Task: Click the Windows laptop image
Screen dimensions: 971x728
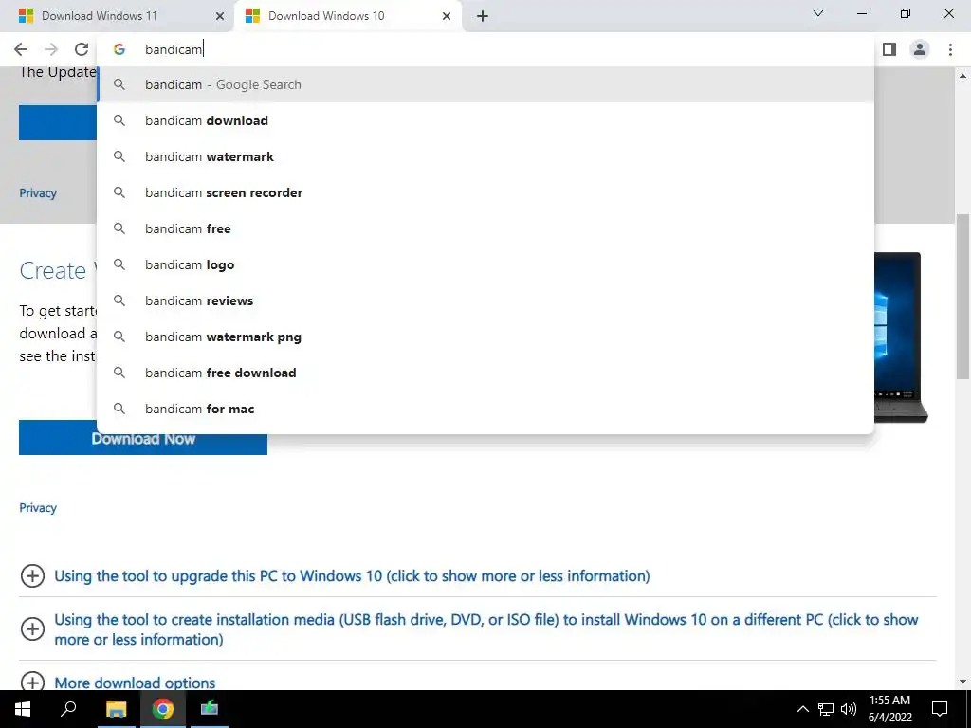Action: [901, 337]
